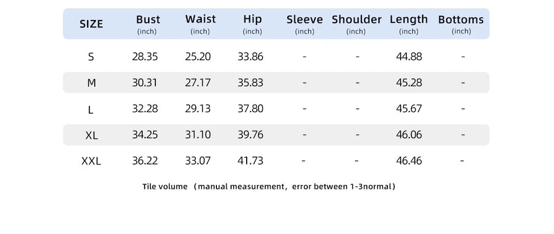Click the SIZE column header
This screenshot has height=234, width=554.
(x=91, y=24)
